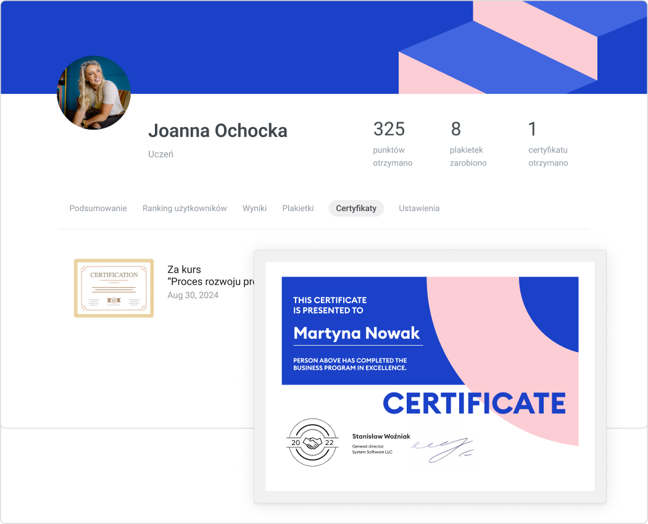This screenshot has height=524, width=648.
Task: Click the 8 plakietek zarobiono stat
Action: pos(468,143)
